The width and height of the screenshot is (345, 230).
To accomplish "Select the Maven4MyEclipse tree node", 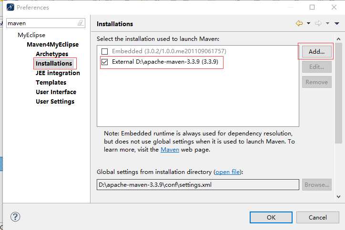I will pos(52,44).
